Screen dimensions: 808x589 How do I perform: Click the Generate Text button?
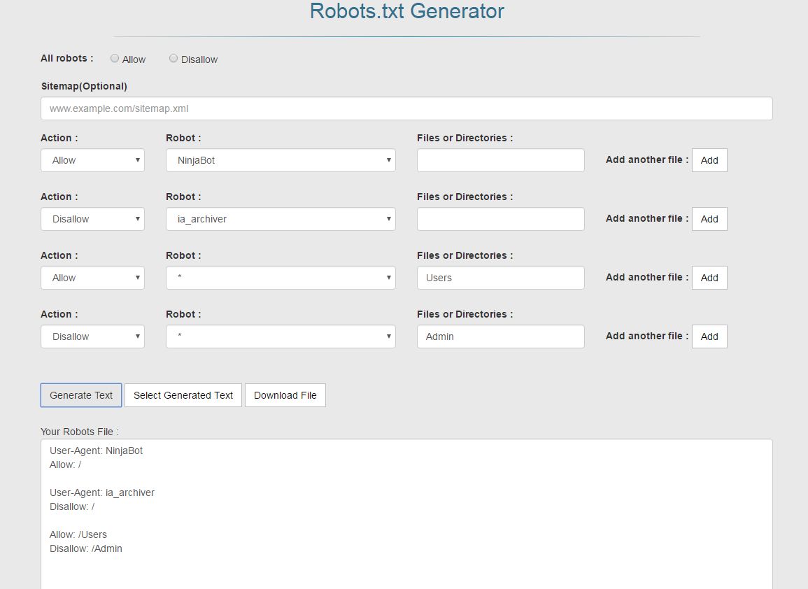coord(81,395)
